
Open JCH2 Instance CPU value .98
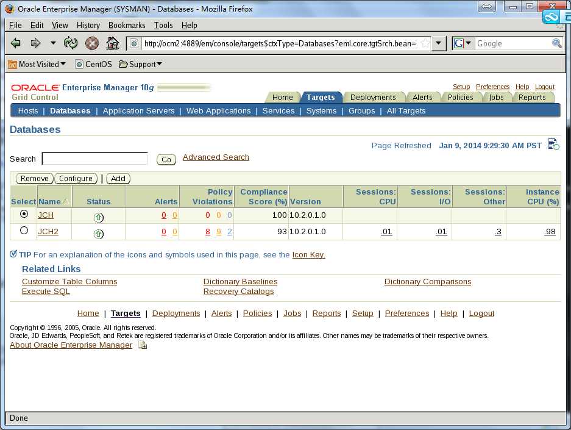[x=550, y=231]
